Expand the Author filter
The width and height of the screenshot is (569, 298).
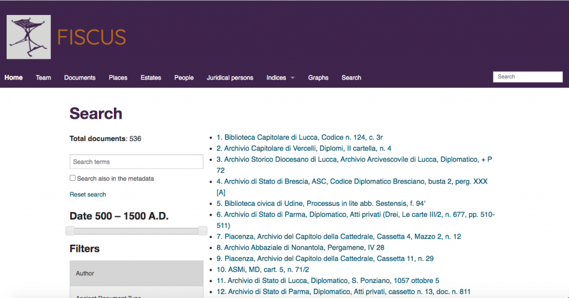click(137, 274)
